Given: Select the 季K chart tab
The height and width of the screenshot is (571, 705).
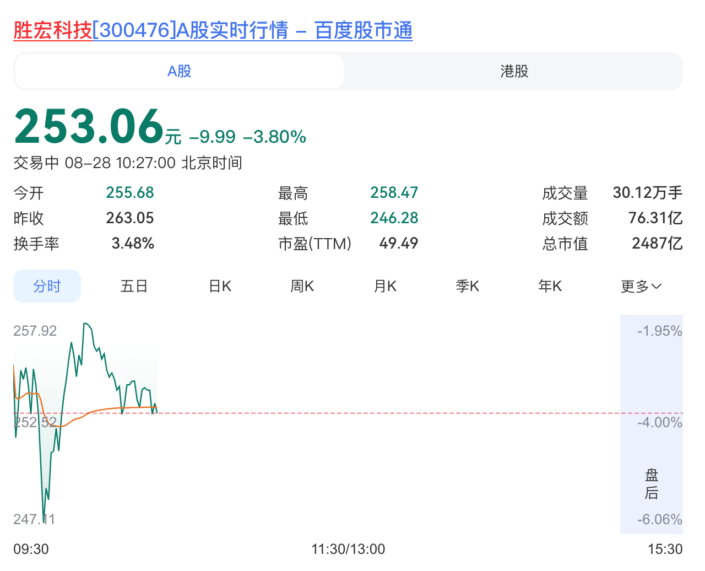Looking at the screenshot, I should point(468,286).
